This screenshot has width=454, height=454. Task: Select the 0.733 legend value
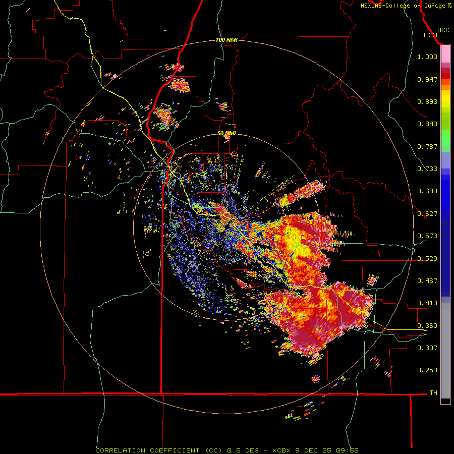427,169
